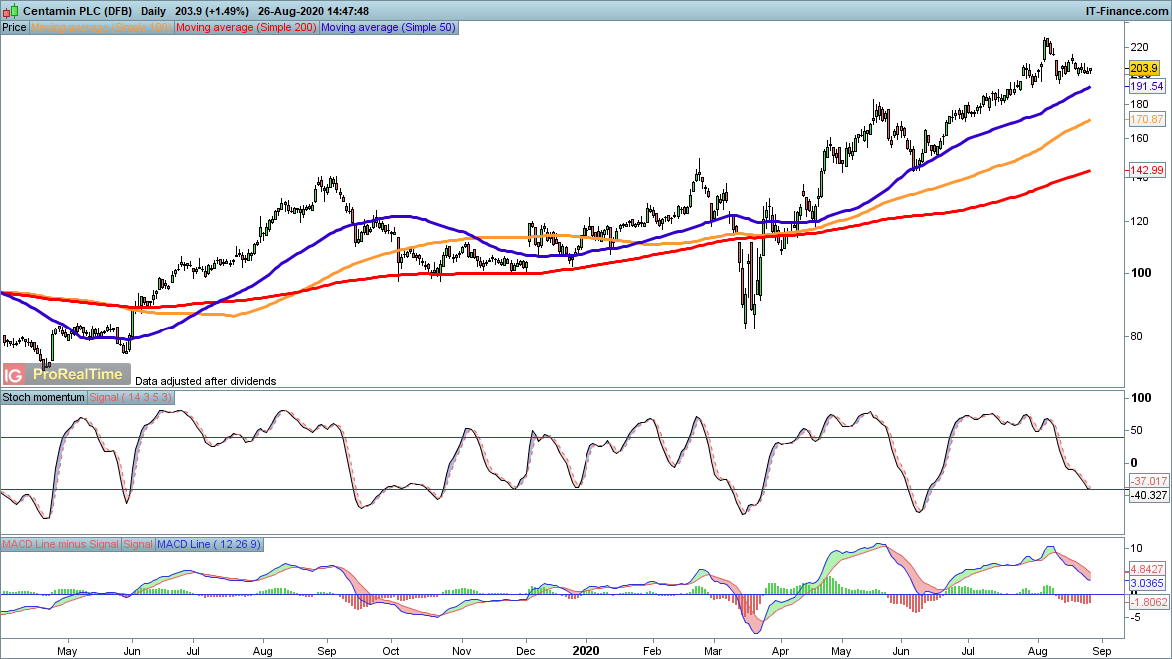Click the IT-Finance.com link
This screenshot has width=1172, height=659.
click(1125, 10)
